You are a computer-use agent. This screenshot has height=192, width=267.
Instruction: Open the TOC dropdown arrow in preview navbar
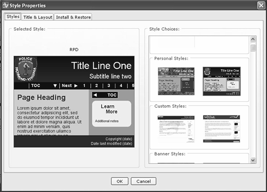coord(55,86)
